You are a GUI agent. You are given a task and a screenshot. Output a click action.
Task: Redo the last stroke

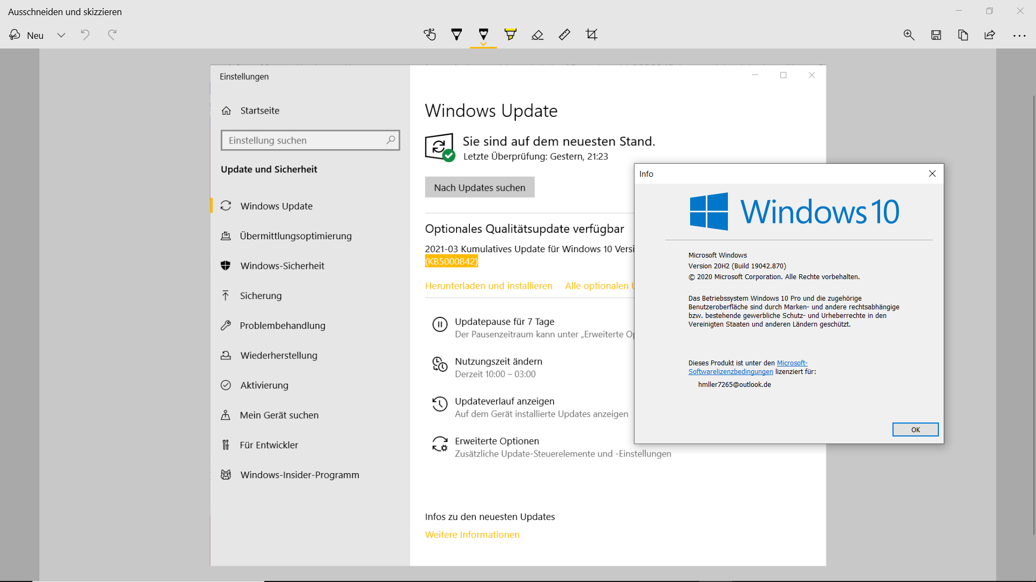click(112, 35)
